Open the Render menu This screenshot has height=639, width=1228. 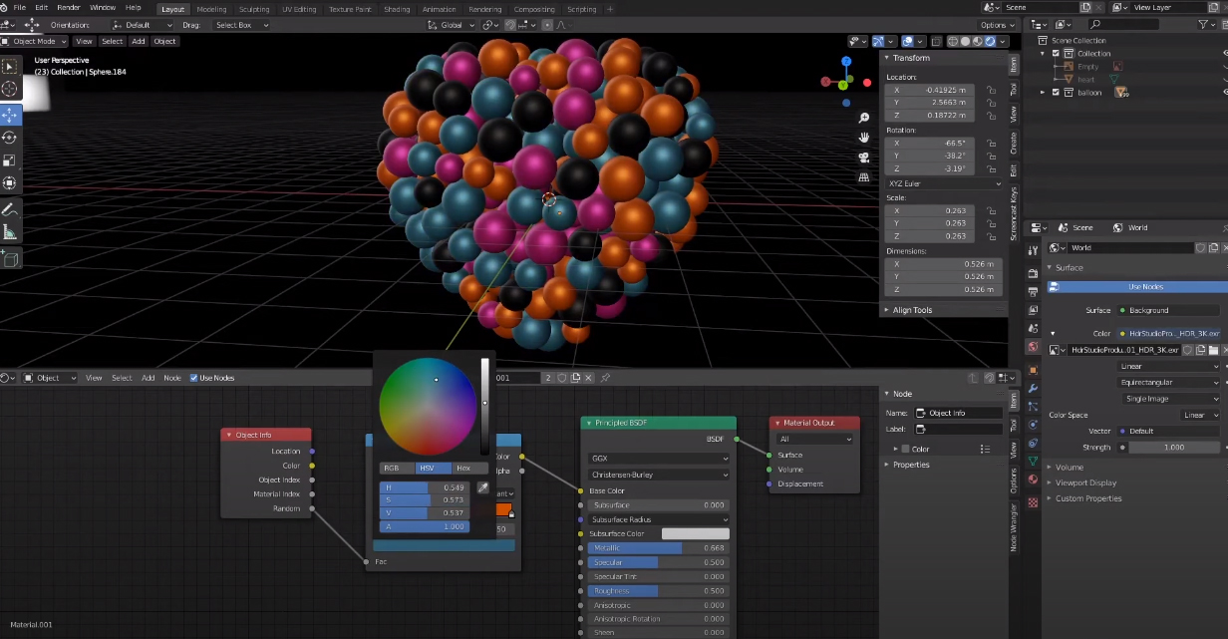click(x=69, y=7)
